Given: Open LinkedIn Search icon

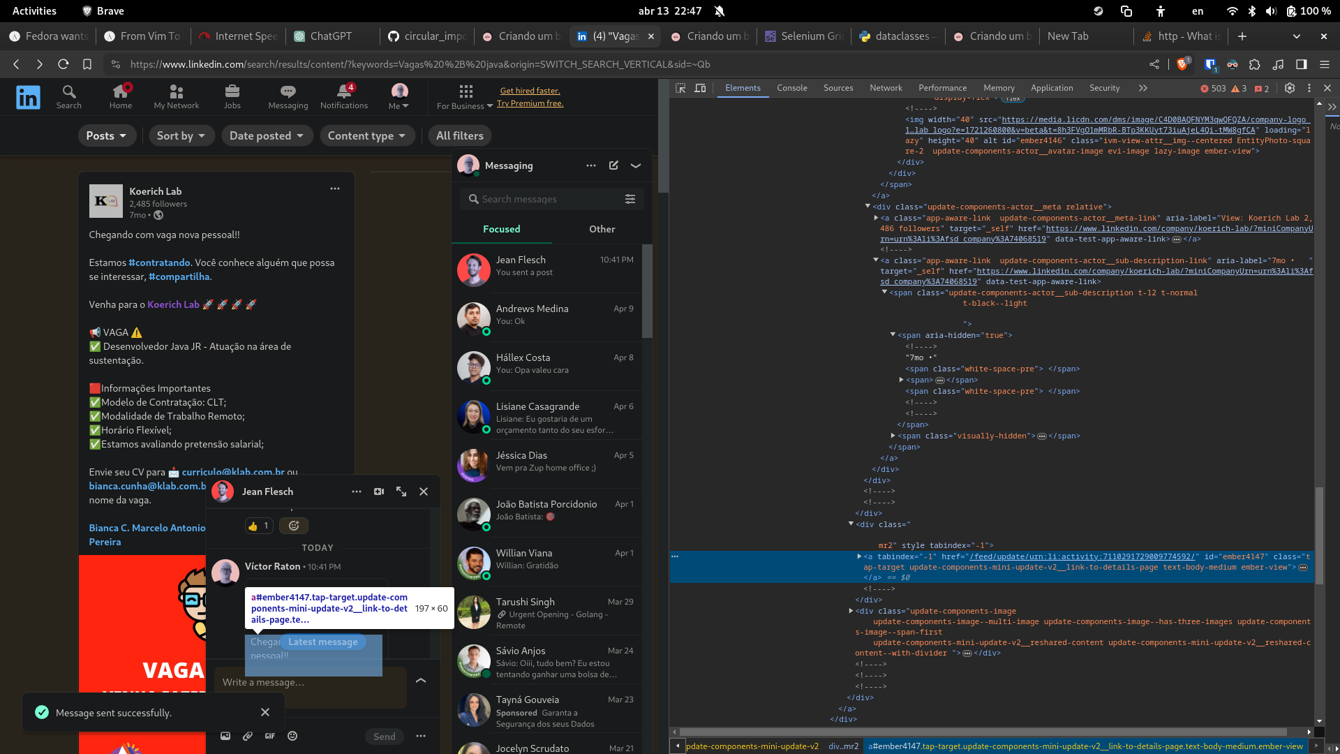Looking at the screenshot, I should [68, 97].
